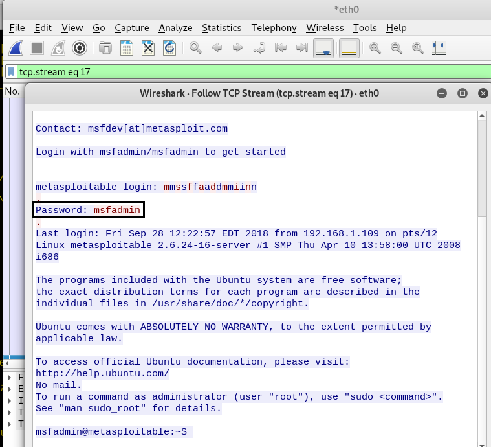Click the 'http://help.ubuntu.com/' text
The height and width of the screenshot is (447, 491).
[102, 373]
